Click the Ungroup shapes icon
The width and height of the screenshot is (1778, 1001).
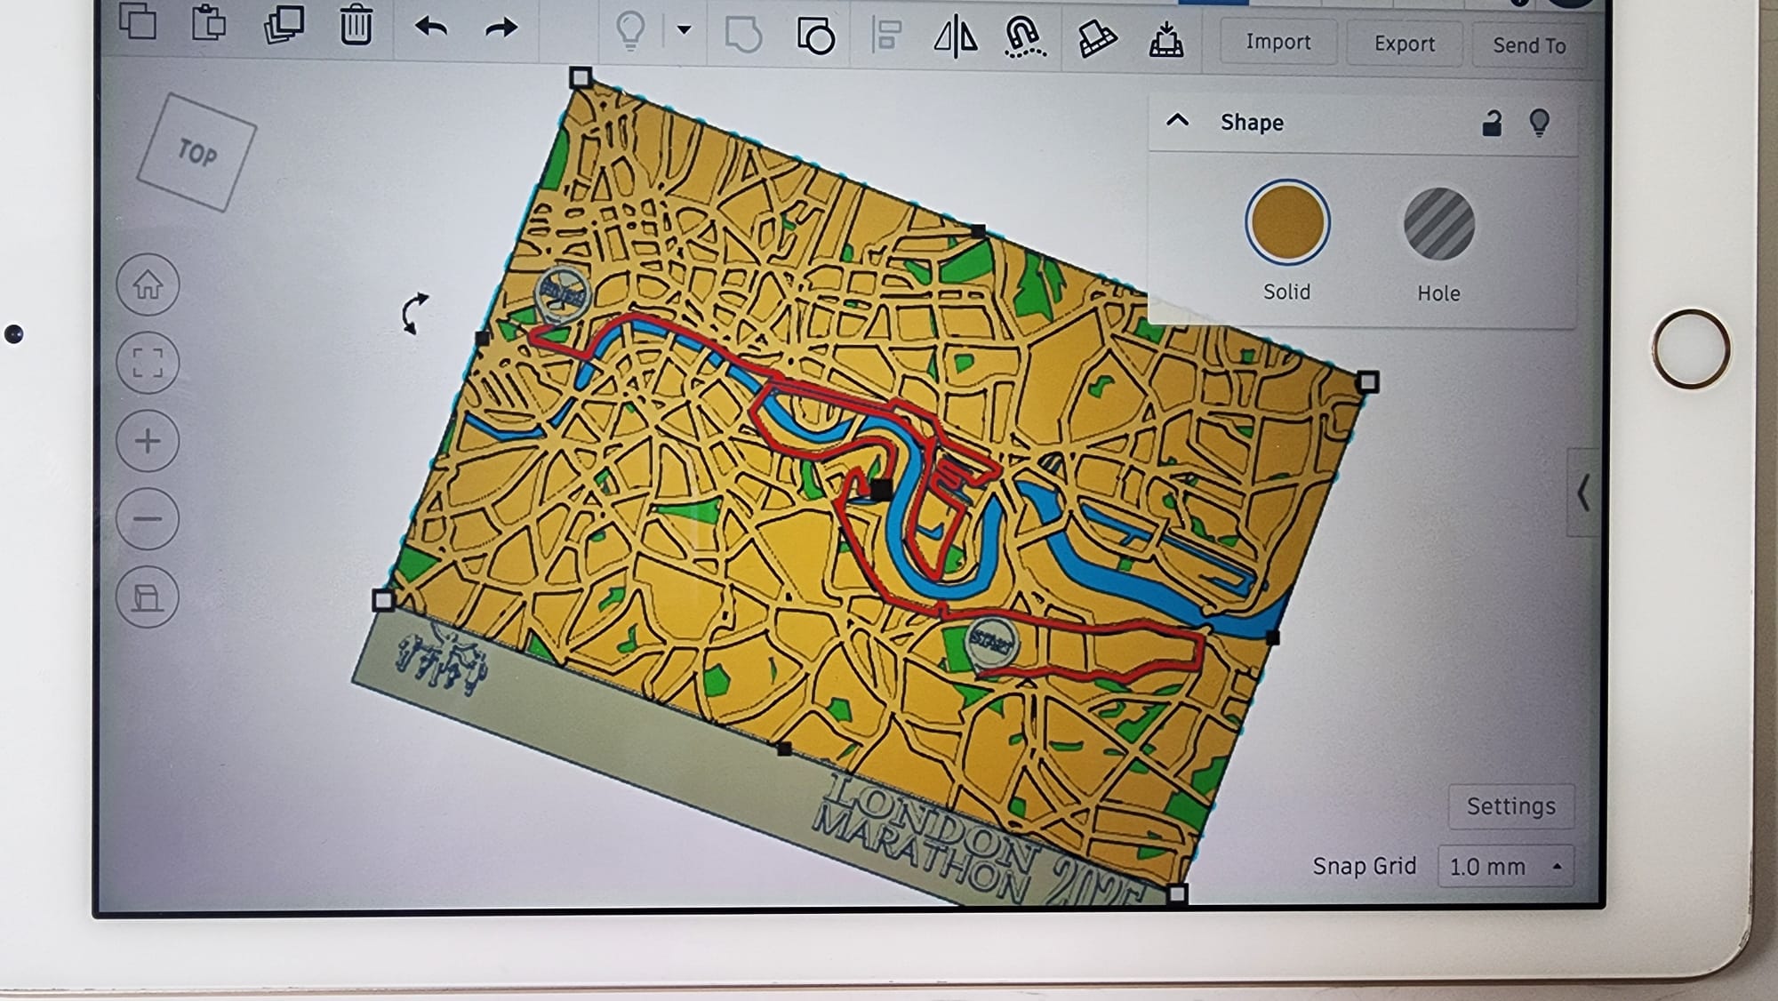pos(815,36)
